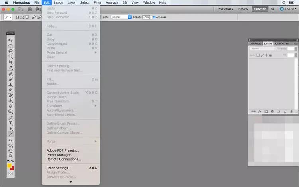Screen dimensions: 299x187
Task: Click the layer styles fx icon
Action: (x=260, y=112)
